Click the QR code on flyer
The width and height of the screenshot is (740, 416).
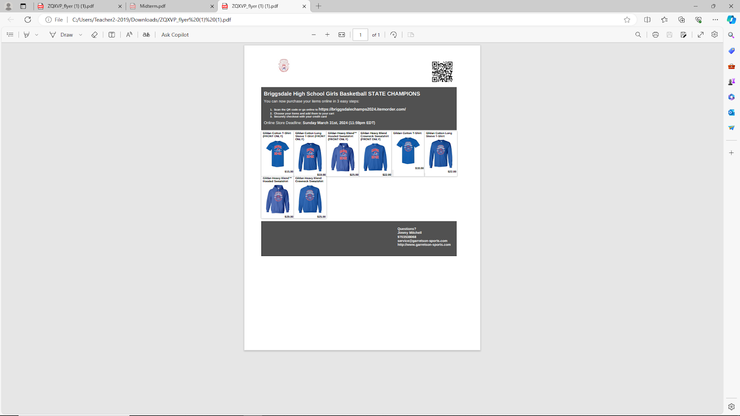click(x=442, y=72)
